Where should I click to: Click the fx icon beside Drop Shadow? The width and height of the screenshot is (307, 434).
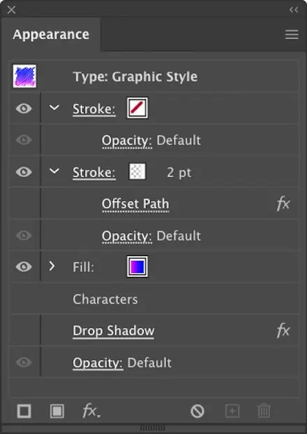(283, 331)
